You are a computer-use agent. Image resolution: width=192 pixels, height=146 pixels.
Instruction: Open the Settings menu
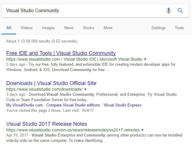pos(159,28)
